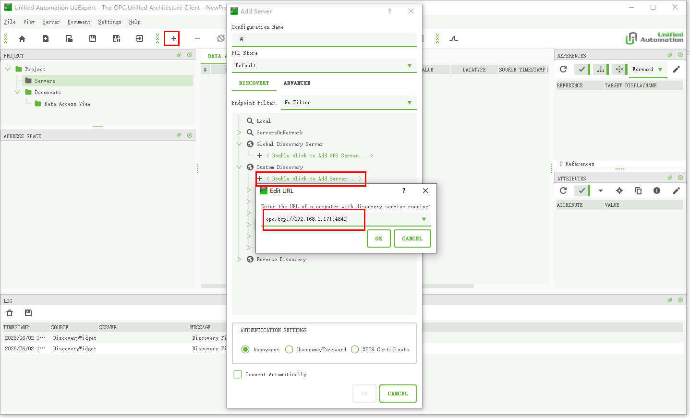Image resolution: width=690 pixels, height=418 pixels.
Task: Click the performance curve toolbar icon
Action: click(x=454, y=39)
